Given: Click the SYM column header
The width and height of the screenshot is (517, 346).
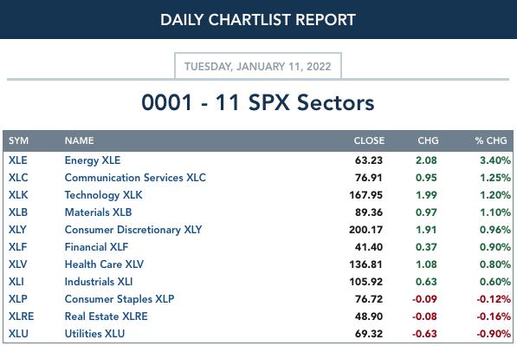Looking at the screenshot, I should [18, 141].
